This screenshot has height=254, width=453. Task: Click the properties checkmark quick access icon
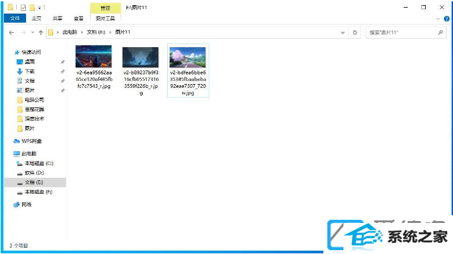(x=23, y=8)
